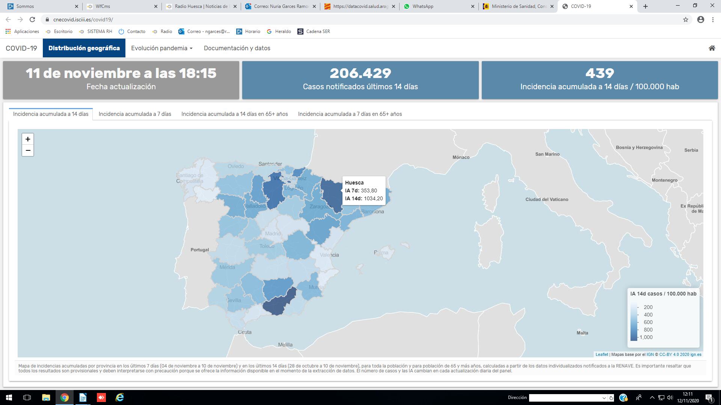
Task: Open a new browser tab
Action: [646, 6]
